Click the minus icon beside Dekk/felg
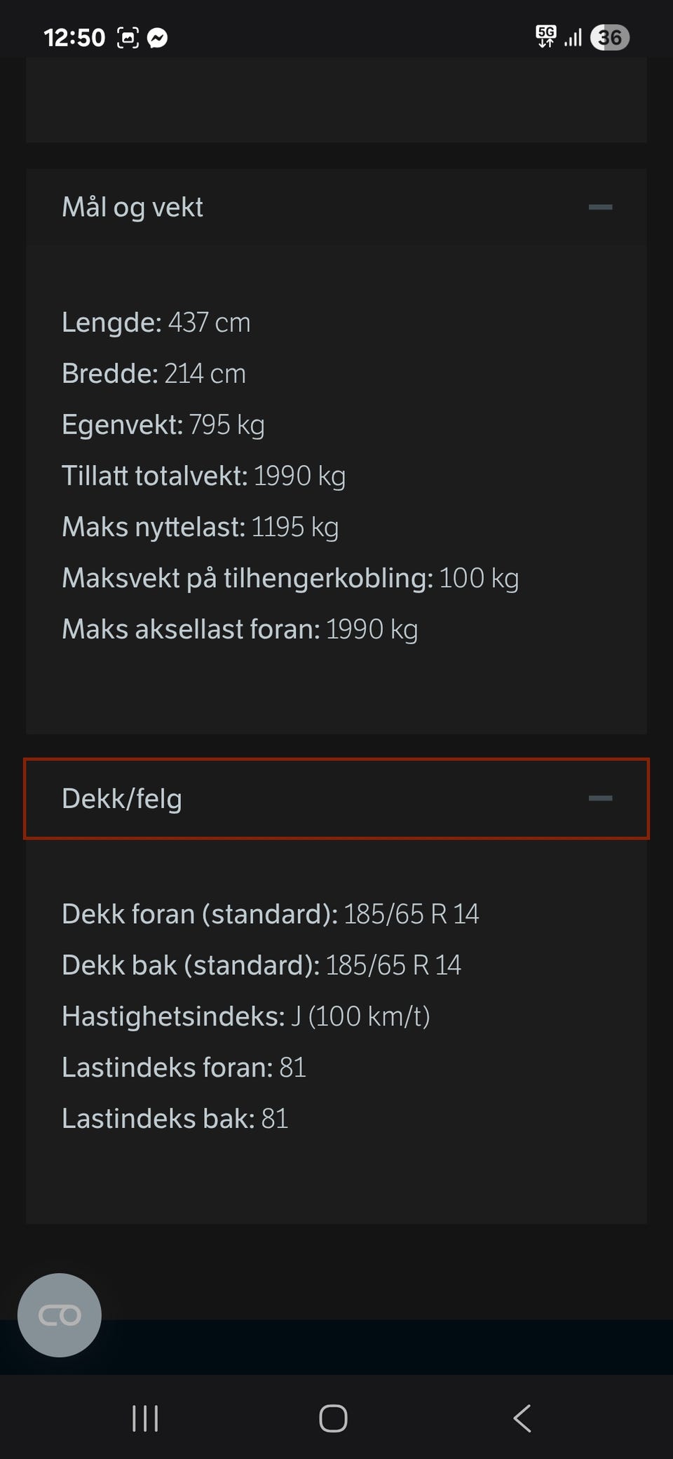Screen dimensions: 673x1459 (x=600, y=798)
